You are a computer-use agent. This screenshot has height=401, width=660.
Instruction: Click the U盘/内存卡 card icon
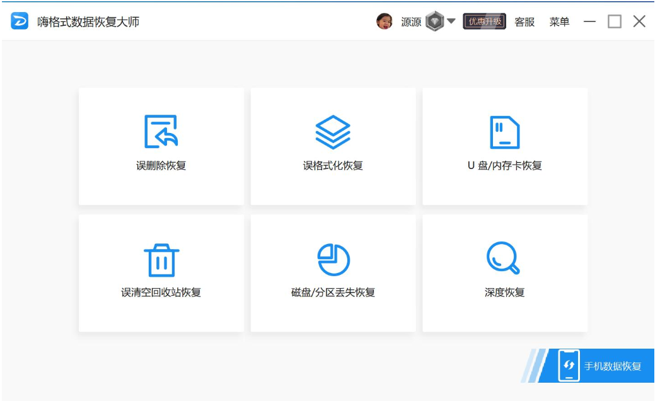pos(504,132)
